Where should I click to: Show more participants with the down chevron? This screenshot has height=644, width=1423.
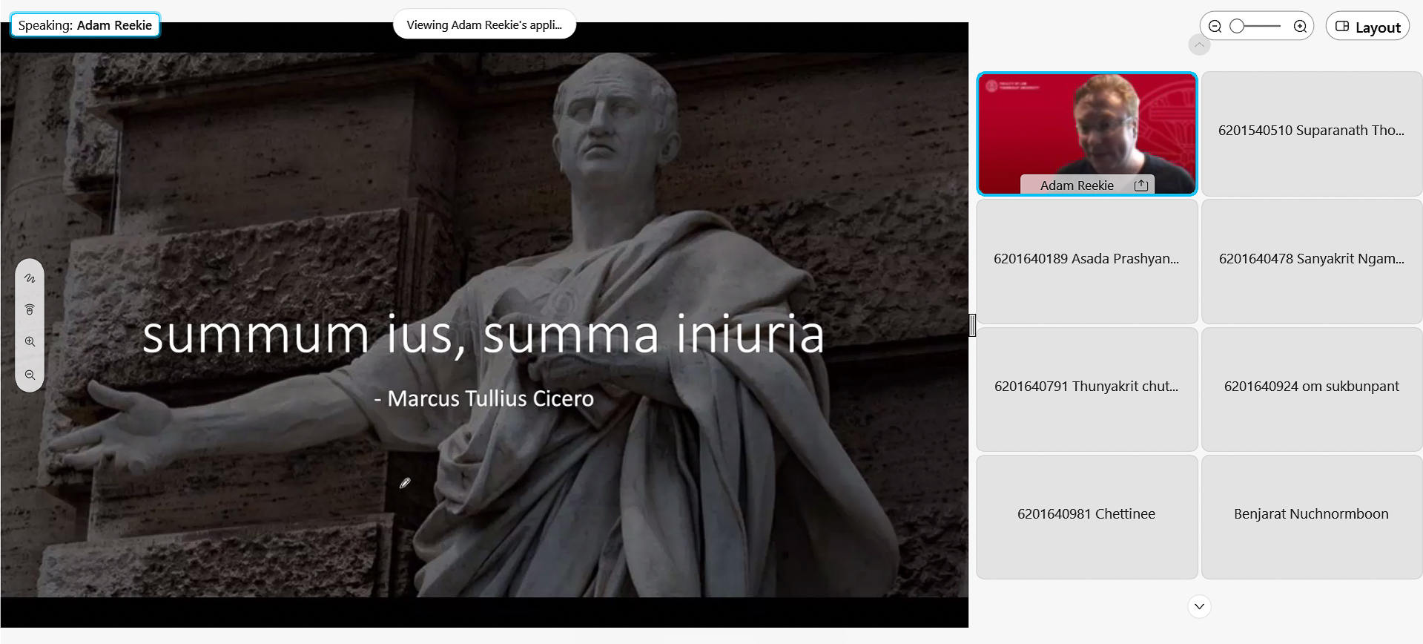1199,606
